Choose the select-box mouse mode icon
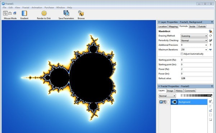This screenshot has width=216, height=133. click(10, 13)
